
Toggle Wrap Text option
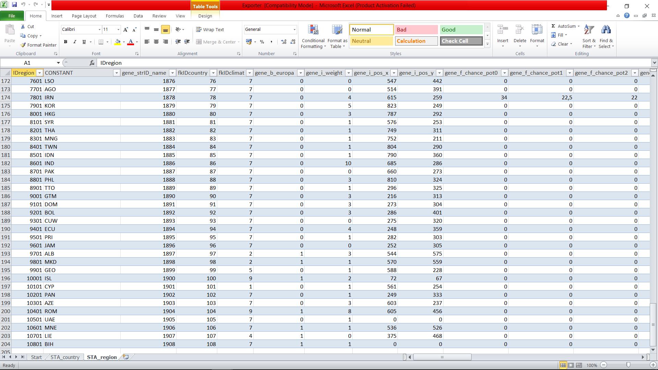(210, 29)
